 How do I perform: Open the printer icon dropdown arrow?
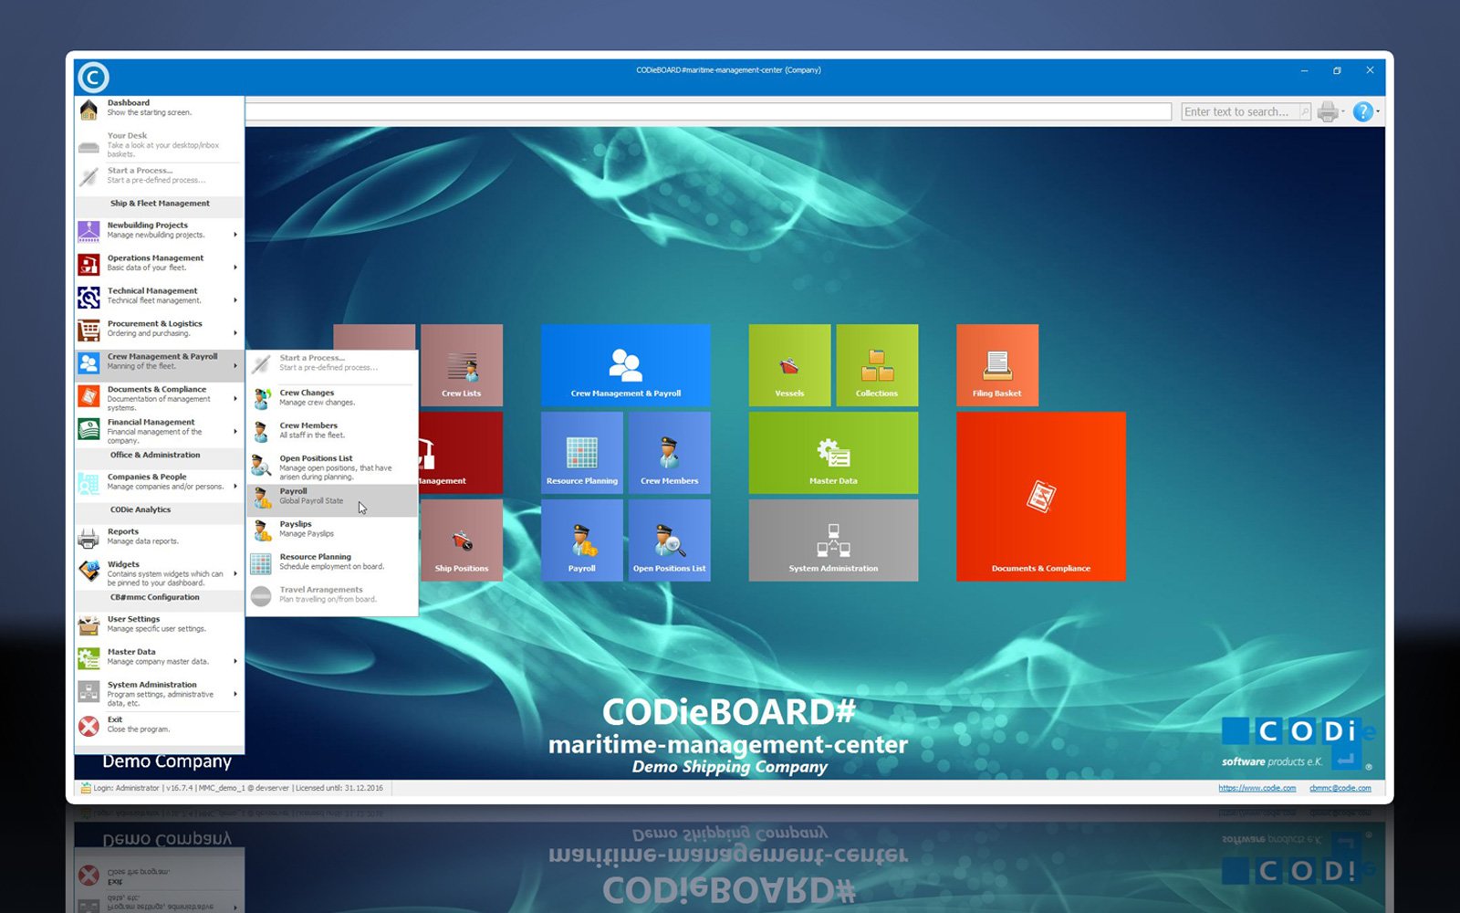click(x=1343, y=111)
